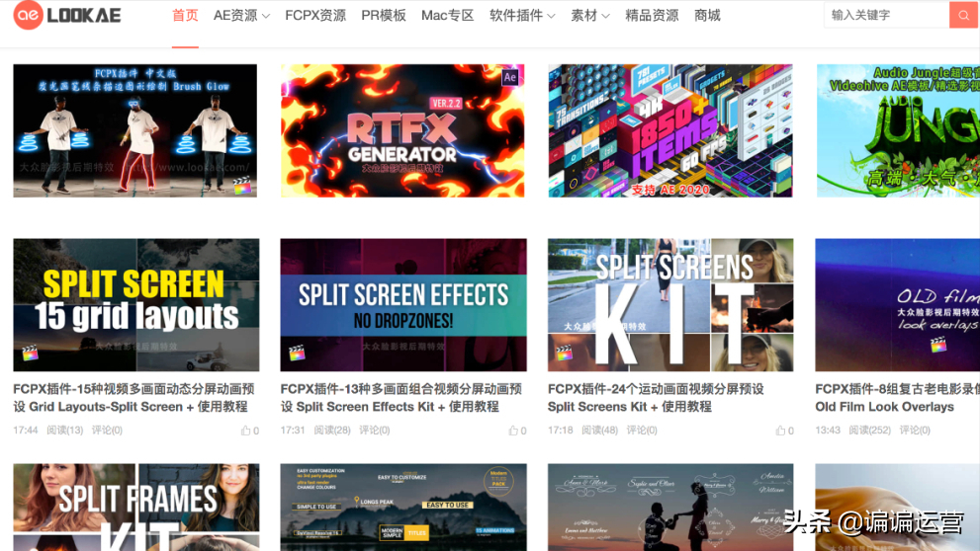Image resolution: width=980 pixels, height=551 pixels.
Task: Open the Audio Jungle banner
Action: (898, 130)
